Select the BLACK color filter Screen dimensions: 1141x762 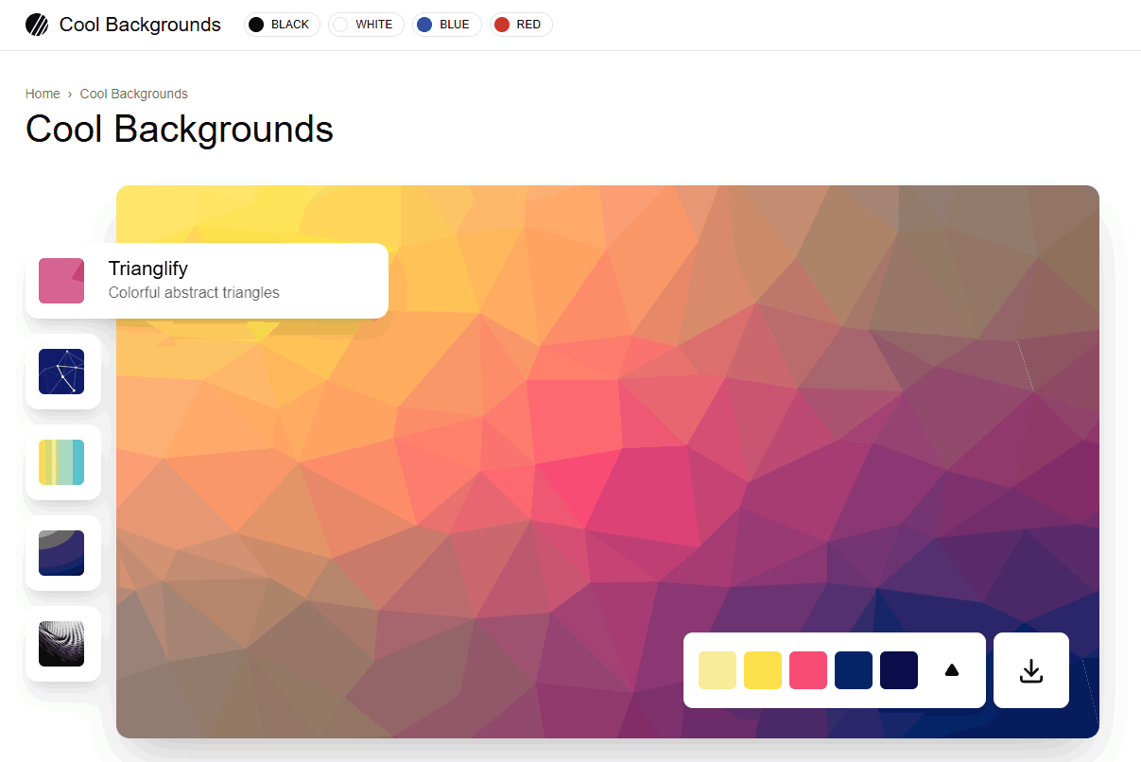(x=282, y=25)
